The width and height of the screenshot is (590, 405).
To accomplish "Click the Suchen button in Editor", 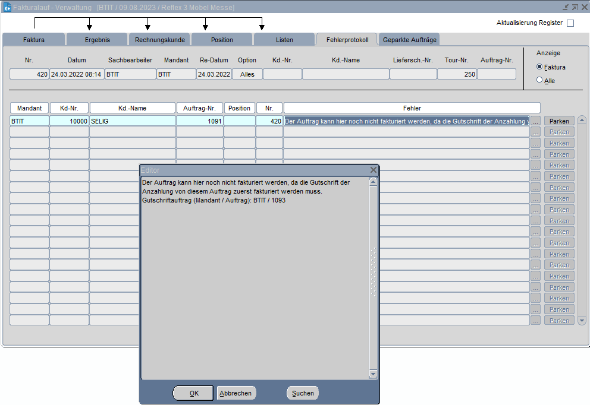I will (303, 393).
